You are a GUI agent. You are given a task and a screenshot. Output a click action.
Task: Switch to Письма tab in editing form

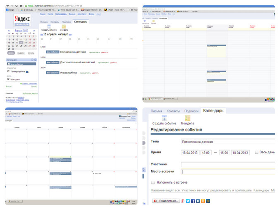156,111
